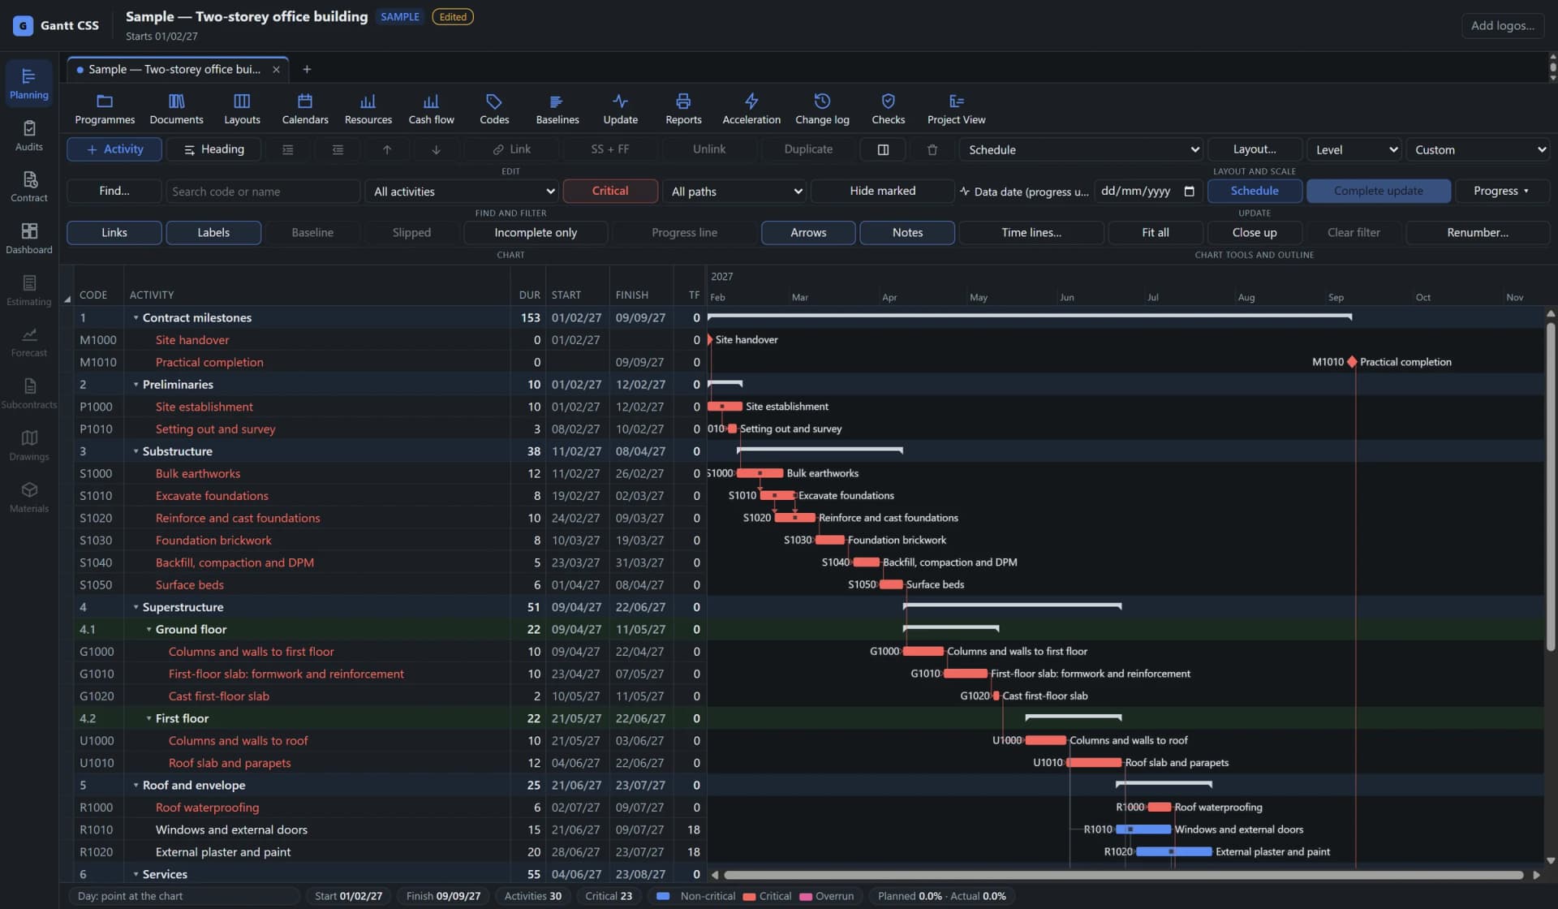
Task: Open the Calendars tool
Action: click(x=305, y=109)
